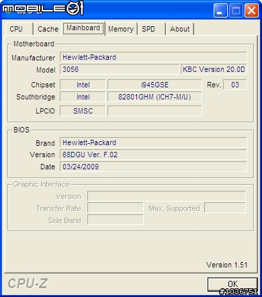
Task: Click the KBC Version 20.0D field
Action: click(214, 69)
